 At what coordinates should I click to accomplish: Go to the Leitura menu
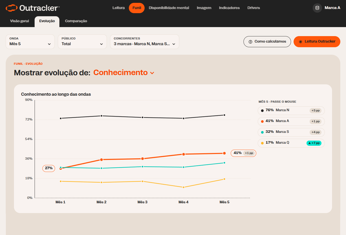pyautogui.click(x=119, y=8)
